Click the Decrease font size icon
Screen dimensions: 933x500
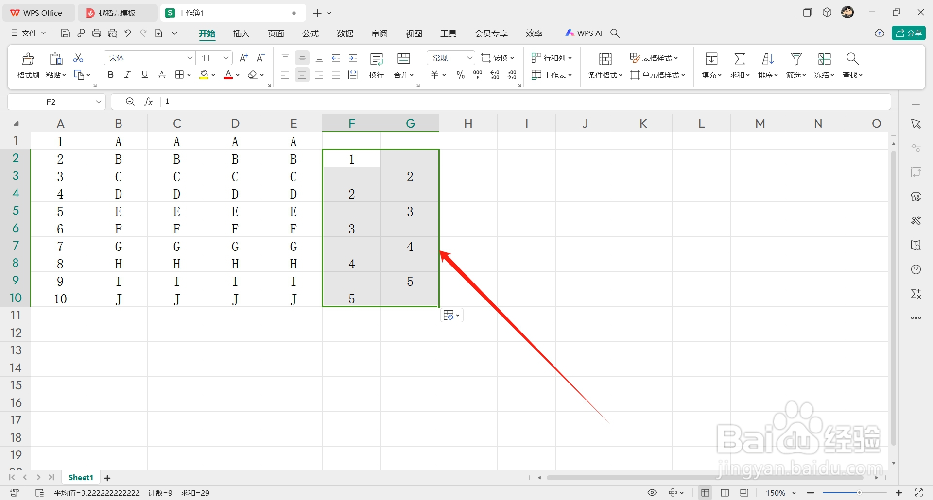pyautogui.click(x=261, y=58)
